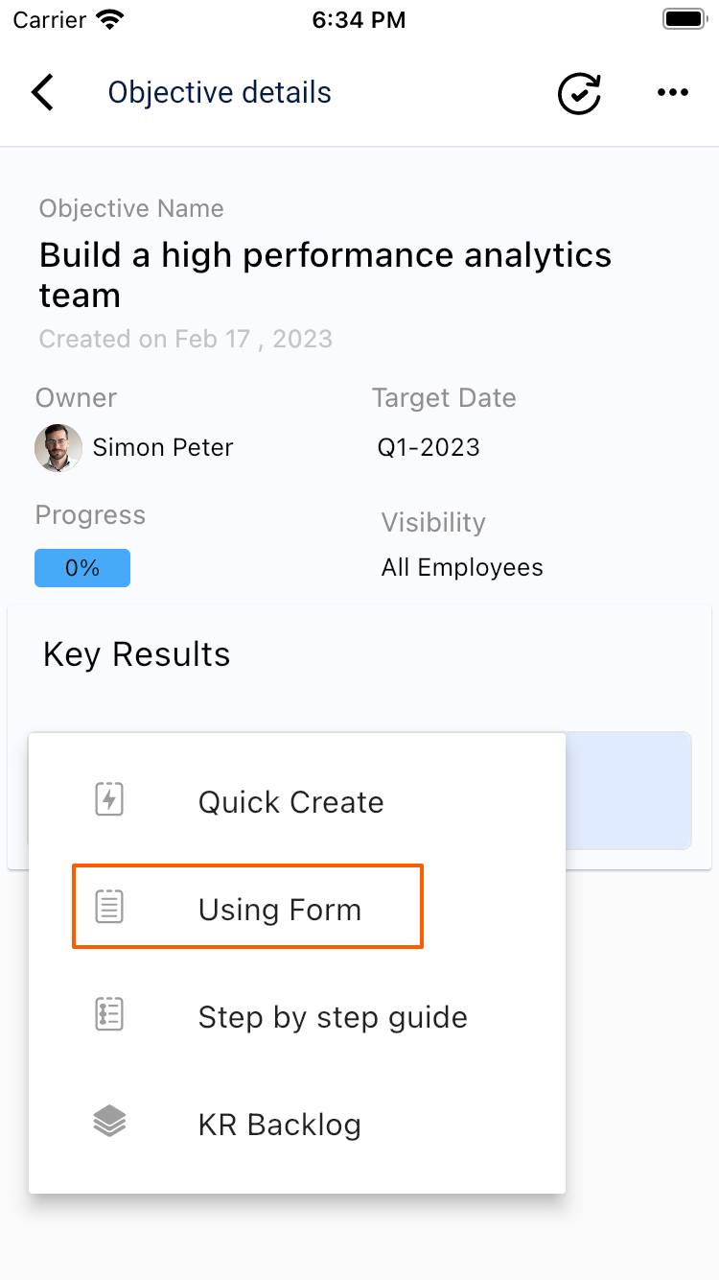Click the Target Date Q1-2023 value

(429, 447)
